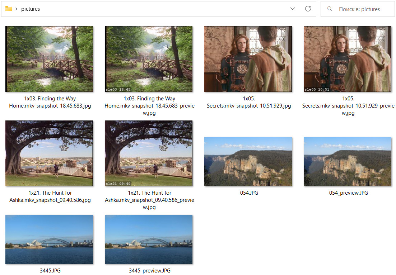The image size is (396, 275).
Task: Select the 1x05 Secrets snapshot_10.51.929.jpg thumbnail
Action: coord(248,59)
